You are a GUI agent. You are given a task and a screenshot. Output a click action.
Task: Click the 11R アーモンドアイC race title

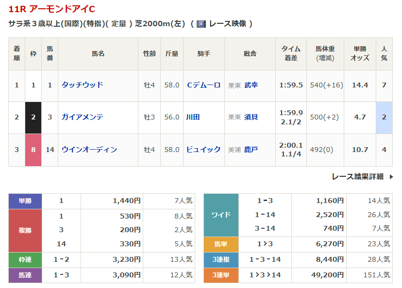click(x=52, y=9)
